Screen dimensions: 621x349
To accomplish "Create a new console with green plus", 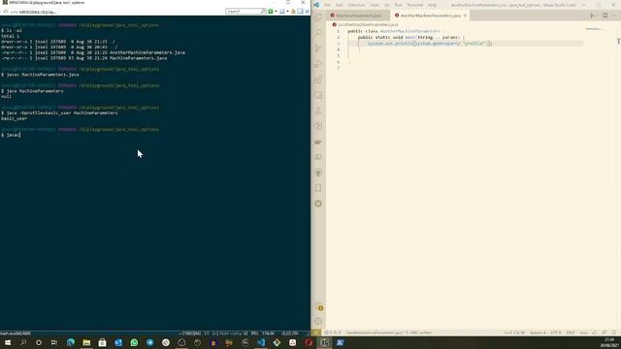I will pyautogui.click(x=271, y=11).
